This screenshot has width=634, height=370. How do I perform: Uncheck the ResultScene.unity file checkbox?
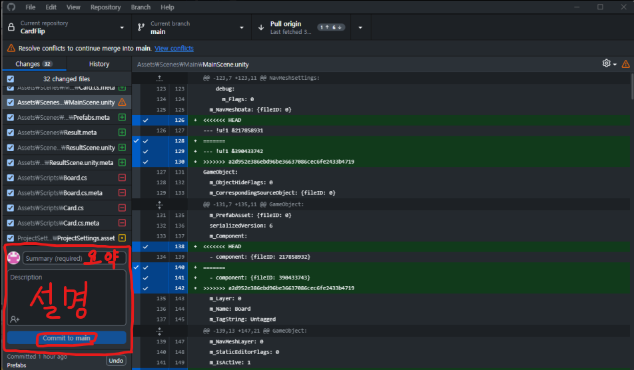11,148
